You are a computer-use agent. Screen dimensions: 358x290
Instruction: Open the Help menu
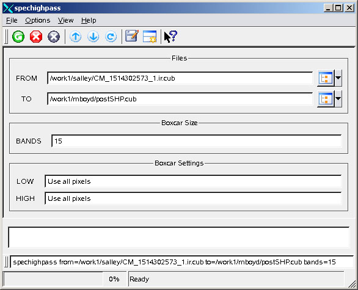point(89,21)
